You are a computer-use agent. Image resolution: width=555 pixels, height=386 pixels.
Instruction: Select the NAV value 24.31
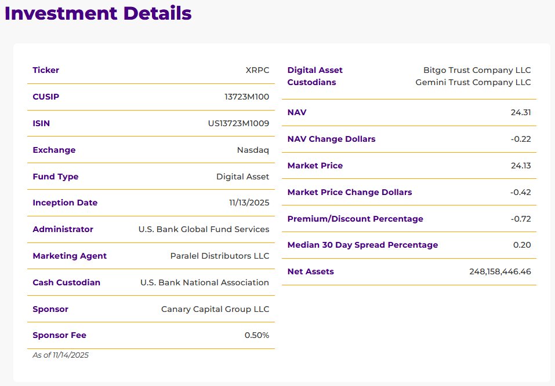[x=521, y=112]
